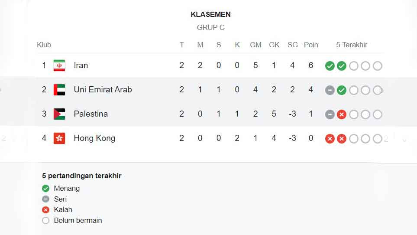Click the GRUP C group label
Viewport: 417px width, 235px height.
211,27
